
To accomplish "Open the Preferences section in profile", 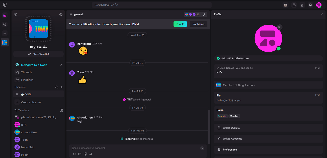I will click(268, 150).
